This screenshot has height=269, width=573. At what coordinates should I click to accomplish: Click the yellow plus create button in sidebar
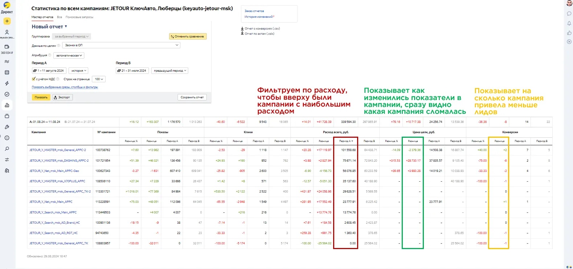click(7, 21)
